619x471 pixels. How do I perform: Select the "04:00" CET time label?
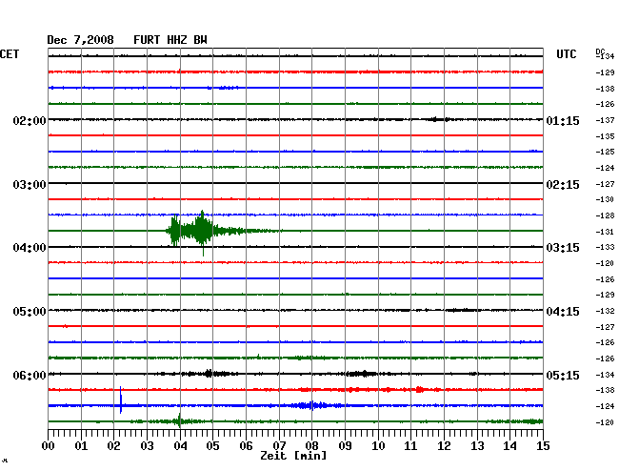click(x=30, y=248)
